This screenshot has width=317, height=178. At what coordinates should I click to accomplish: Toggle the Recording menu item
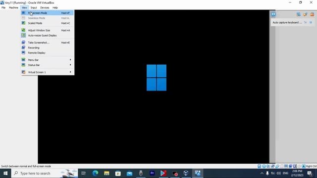pyautogui.click(x=48, y=47)
